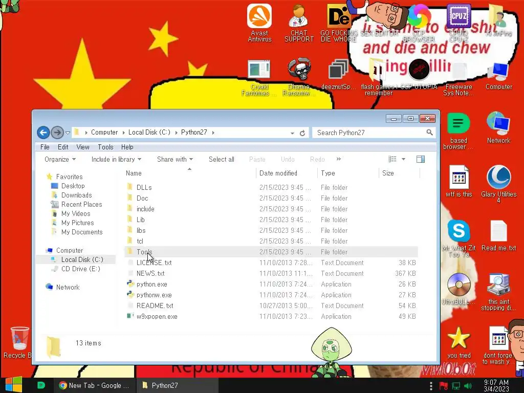Select README.txt file
Screen dimensions: 524x393
(x=271, y=305)
